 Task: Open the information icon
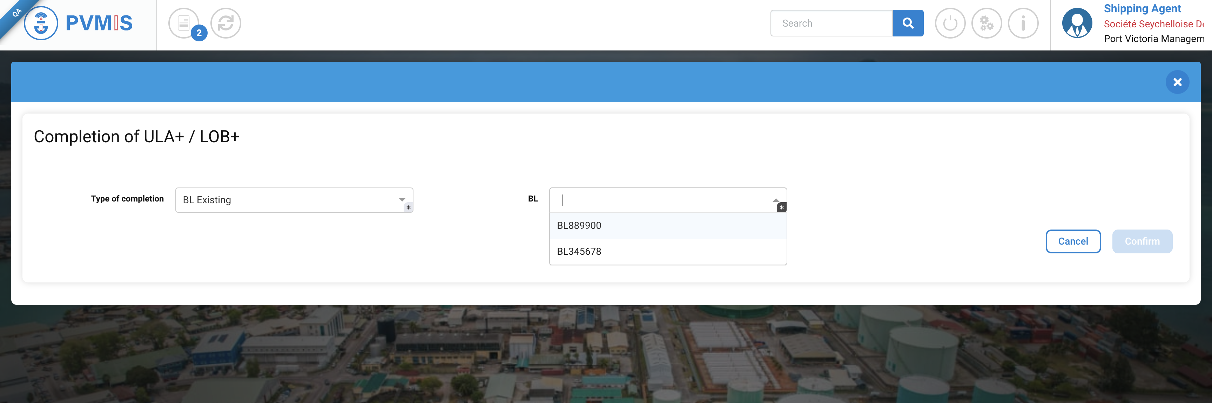[1023, 23]
